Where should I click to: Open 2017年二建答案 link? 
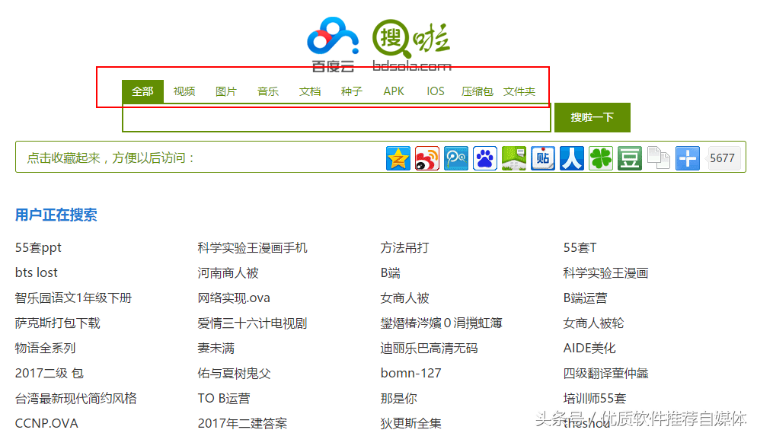tap(242, 423)
